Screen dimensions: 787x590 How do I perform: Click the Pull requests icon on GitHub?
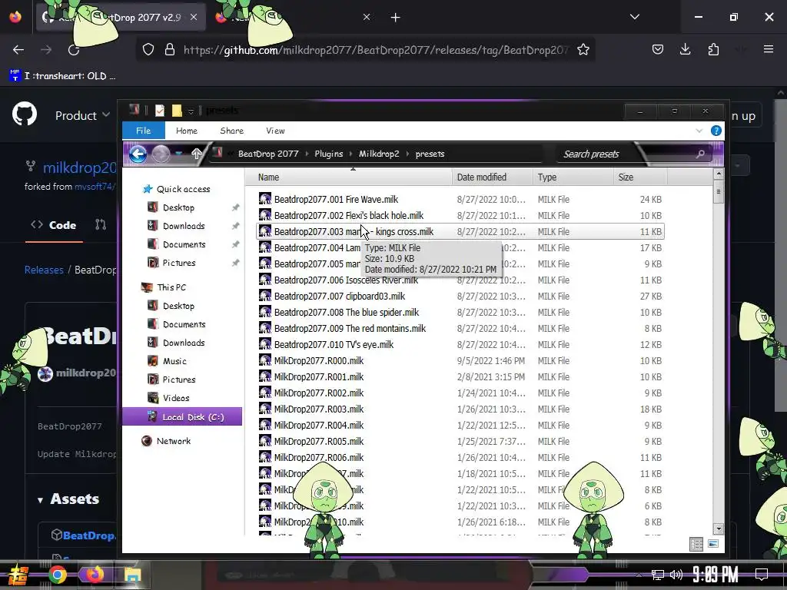(x=101, y=225)
